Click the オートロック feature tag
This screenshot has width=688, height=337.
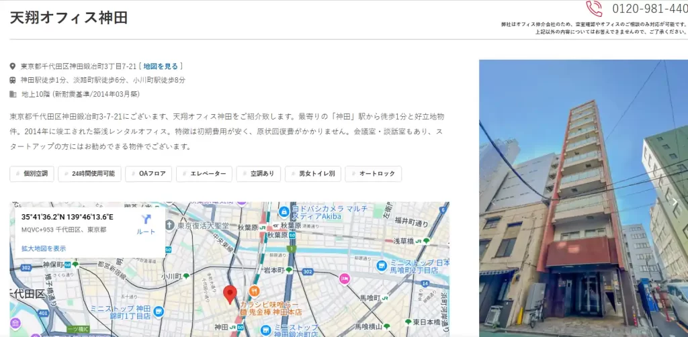click(373, 174)
